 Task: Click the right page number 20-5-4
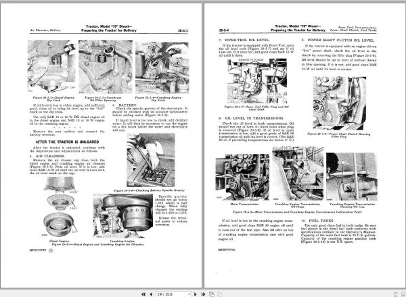point(224,30)
